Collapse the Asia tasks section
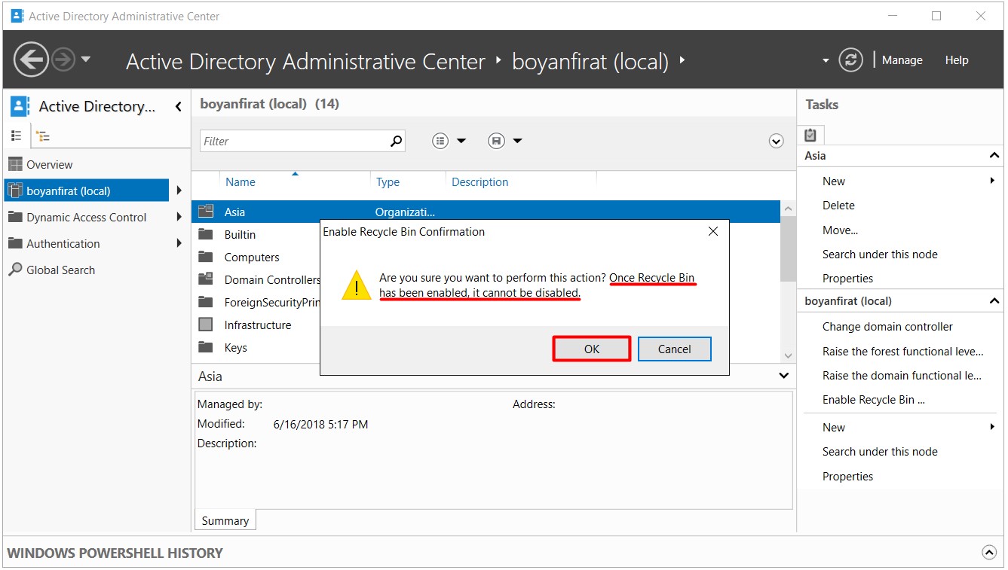The image size is (1008, 570). click(994, 156)
